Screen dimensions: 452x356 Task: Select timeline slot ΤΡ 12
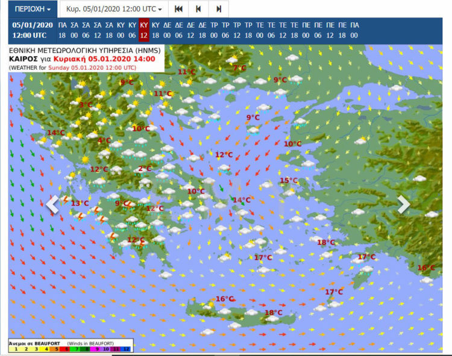click(x=237, y=30)
